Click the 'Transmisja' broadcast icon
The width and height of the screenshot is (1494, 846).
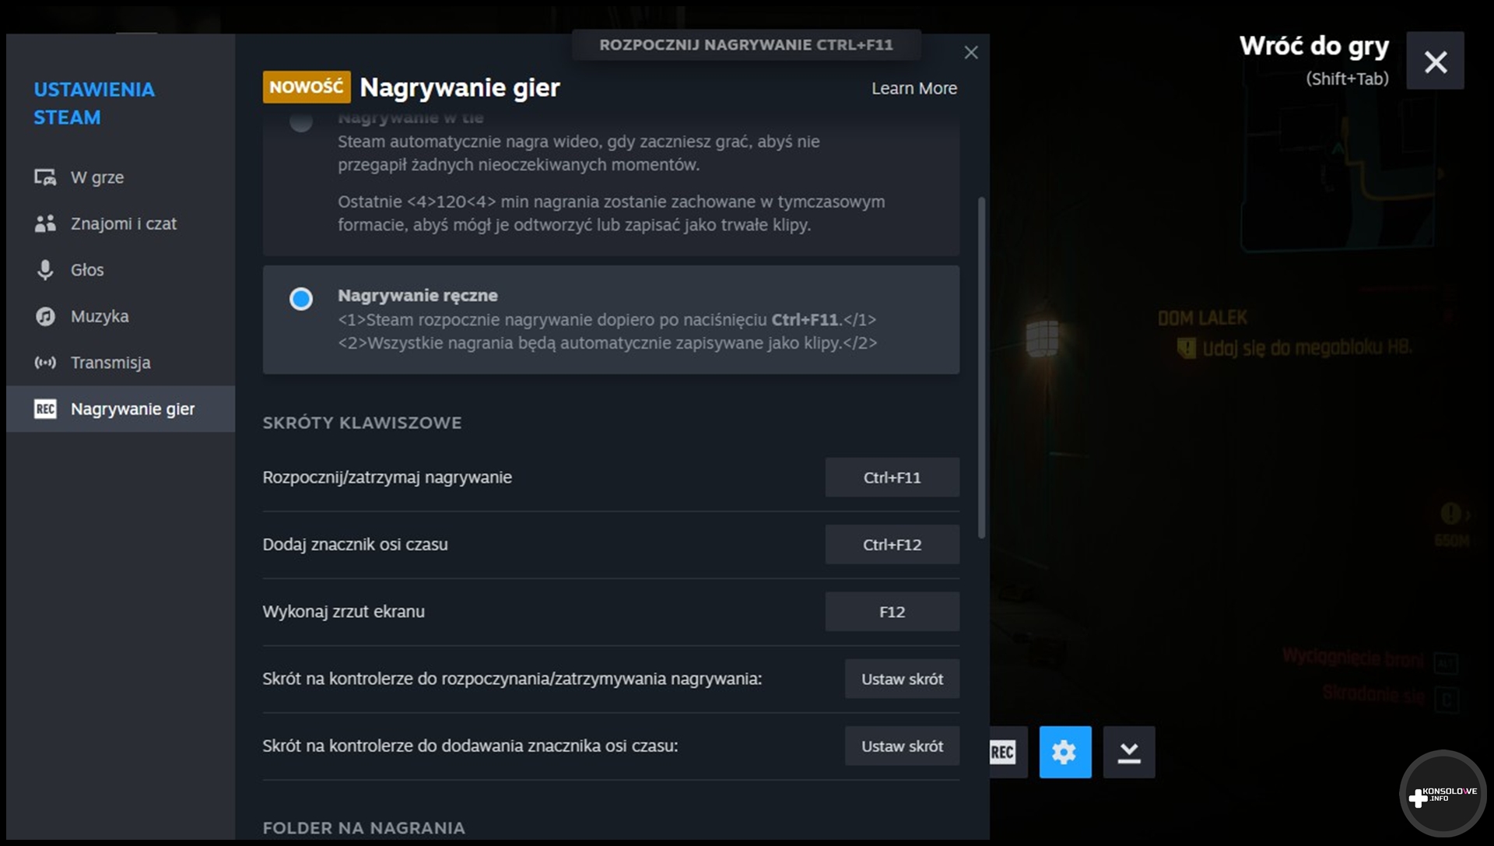tap(45, 363)
